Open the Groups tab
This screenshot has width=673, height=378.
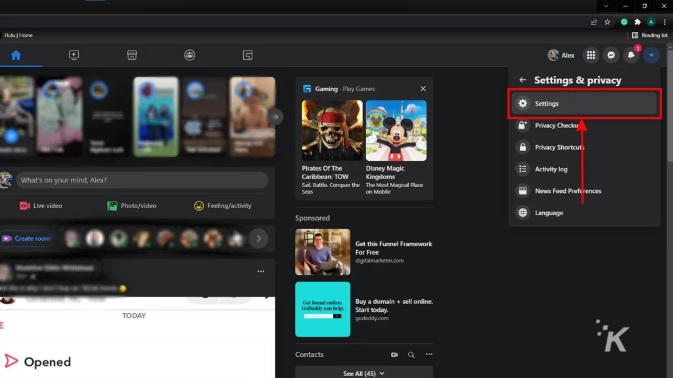coord(190,55)
